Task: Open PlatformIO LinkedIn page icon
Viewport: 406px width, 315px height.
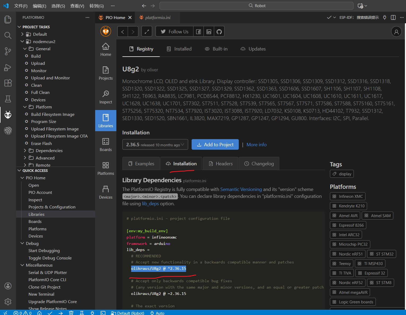Action: pos(209,32)
